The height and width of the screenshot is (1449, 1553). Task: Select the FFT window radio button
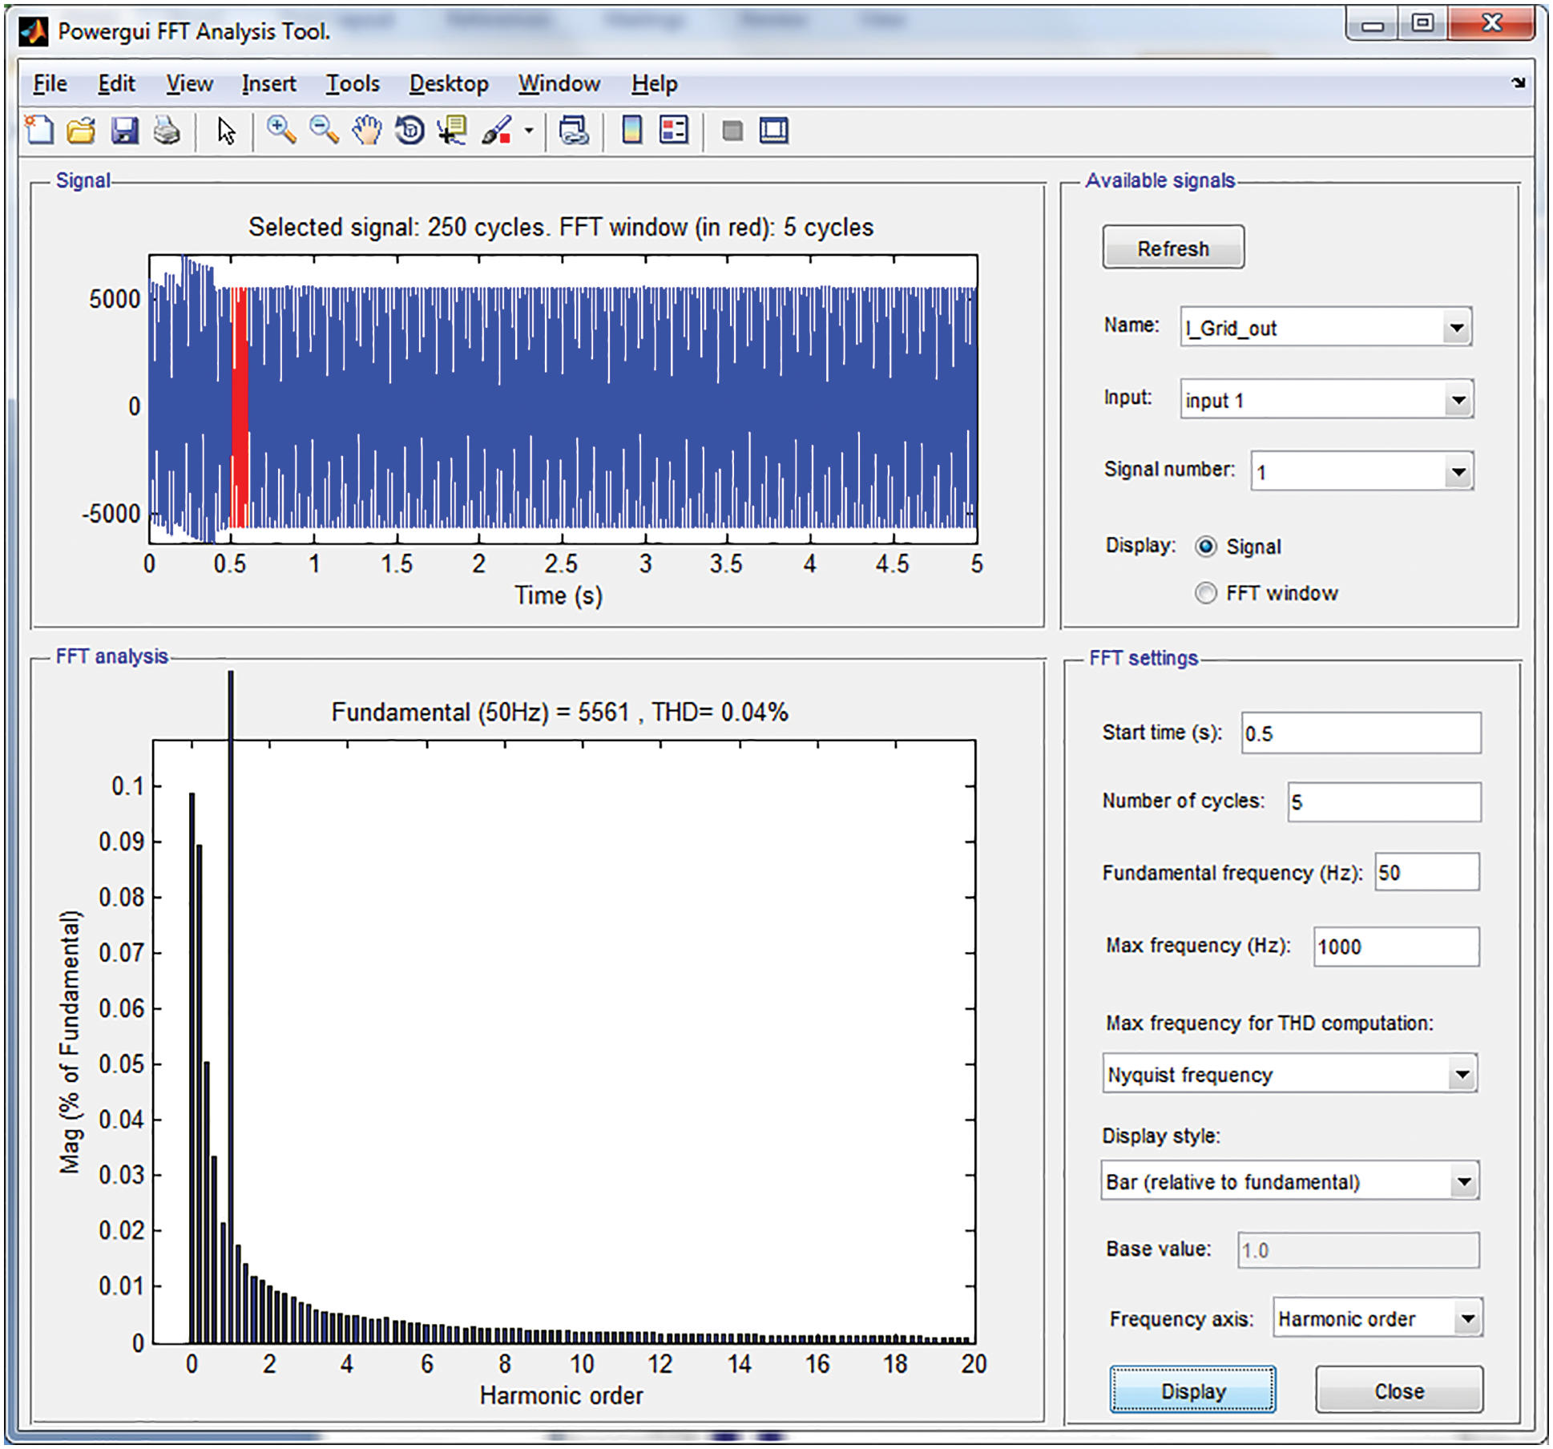[1205, 593]
